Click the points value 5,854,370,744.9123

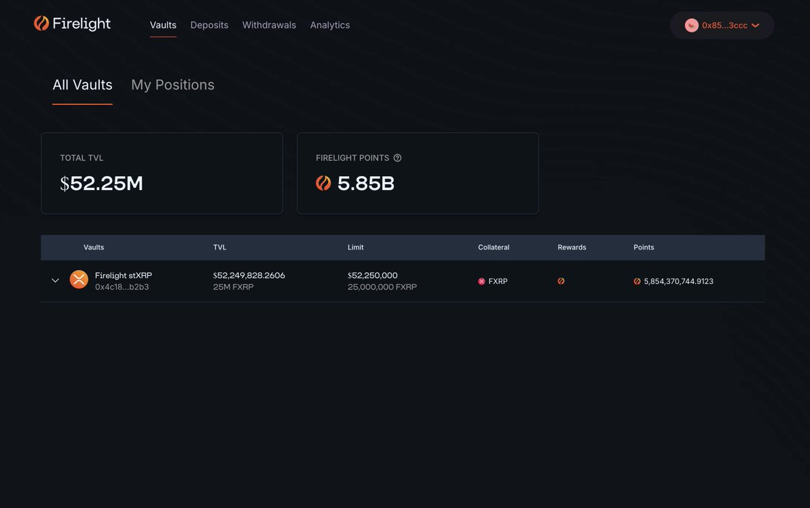678,281
